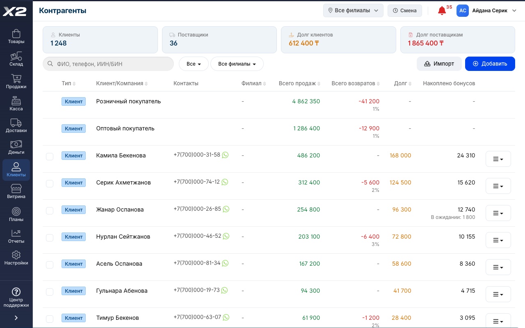Check the box for Гульнара Абенова
525x328 pixels.
tap(50, 292)
